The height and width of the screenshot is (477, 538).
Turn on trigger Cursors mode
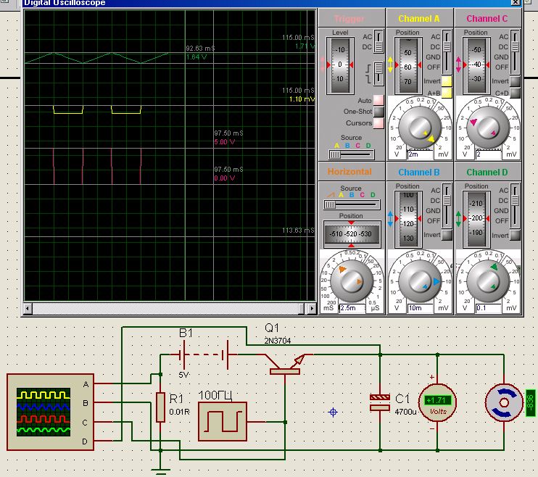pos(378,123)
